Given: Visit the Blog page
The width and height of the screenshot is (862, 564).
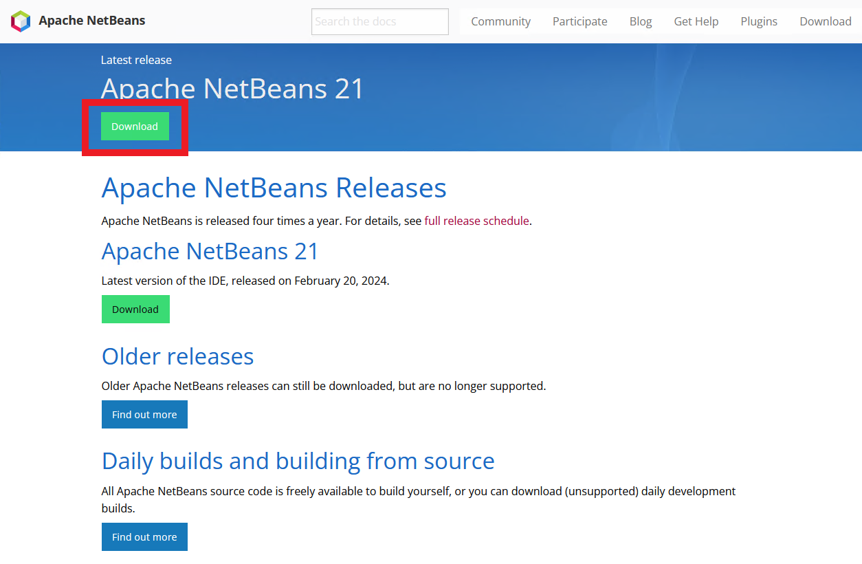Looking at the screenshot, I should pos(640,21).
